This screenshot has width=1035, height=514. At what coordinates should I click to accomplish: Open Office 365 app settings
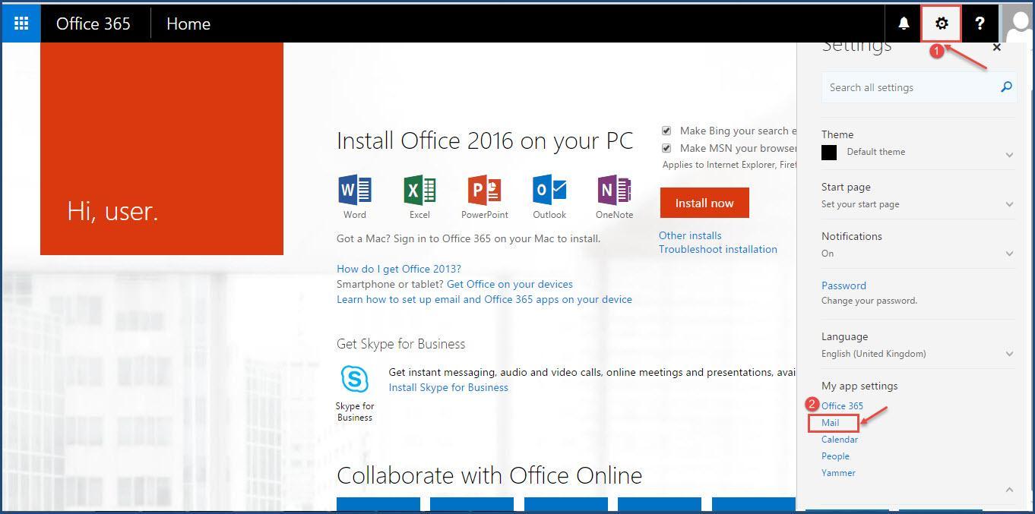842,405
